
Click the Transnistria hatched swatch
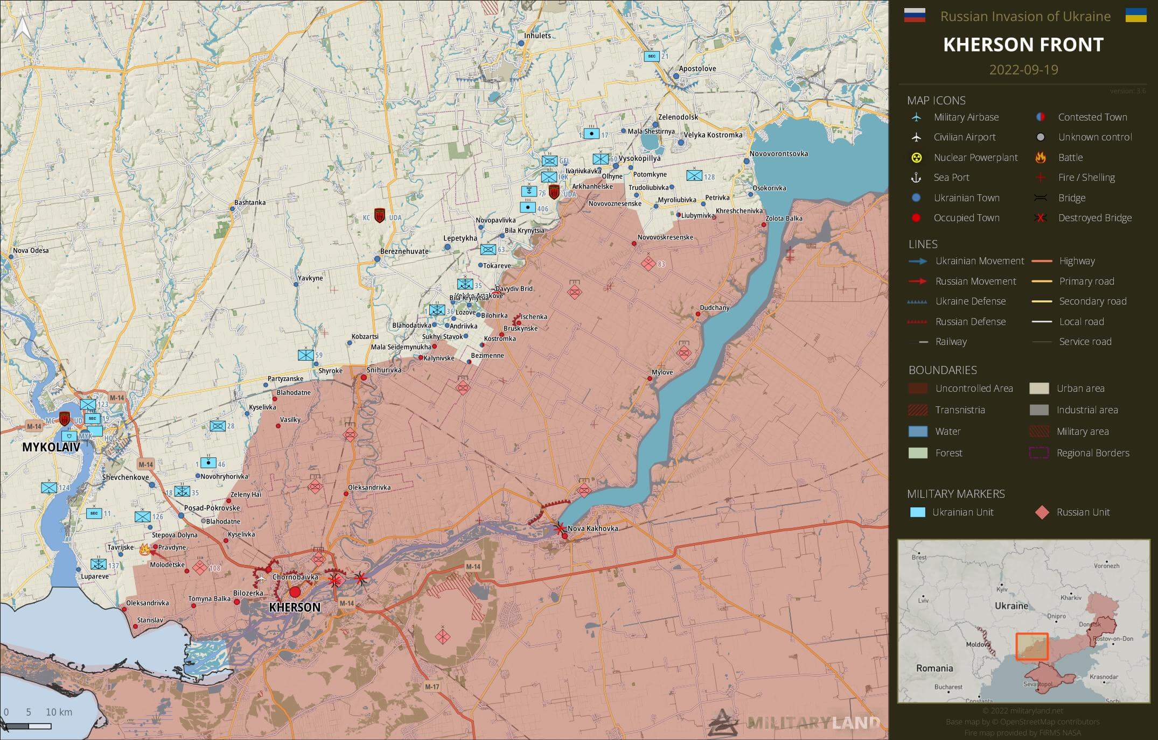918,410
